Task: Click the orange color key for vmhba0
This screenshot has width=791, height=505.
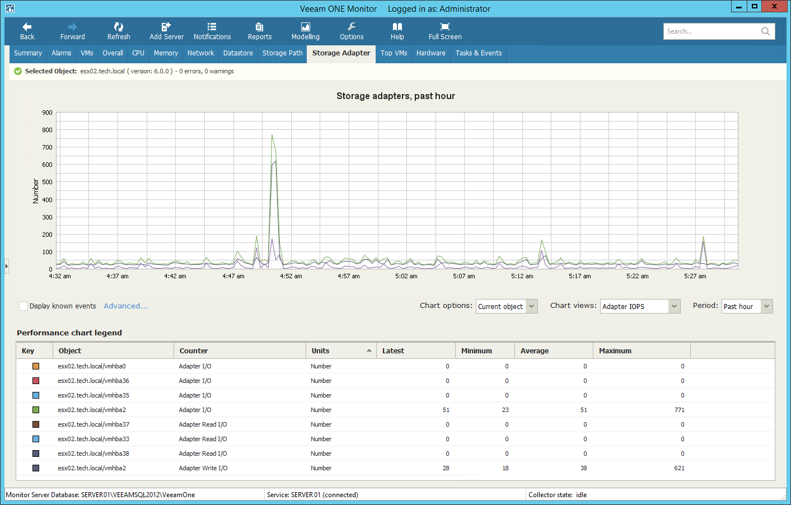Action: click(x=36, y=366)
